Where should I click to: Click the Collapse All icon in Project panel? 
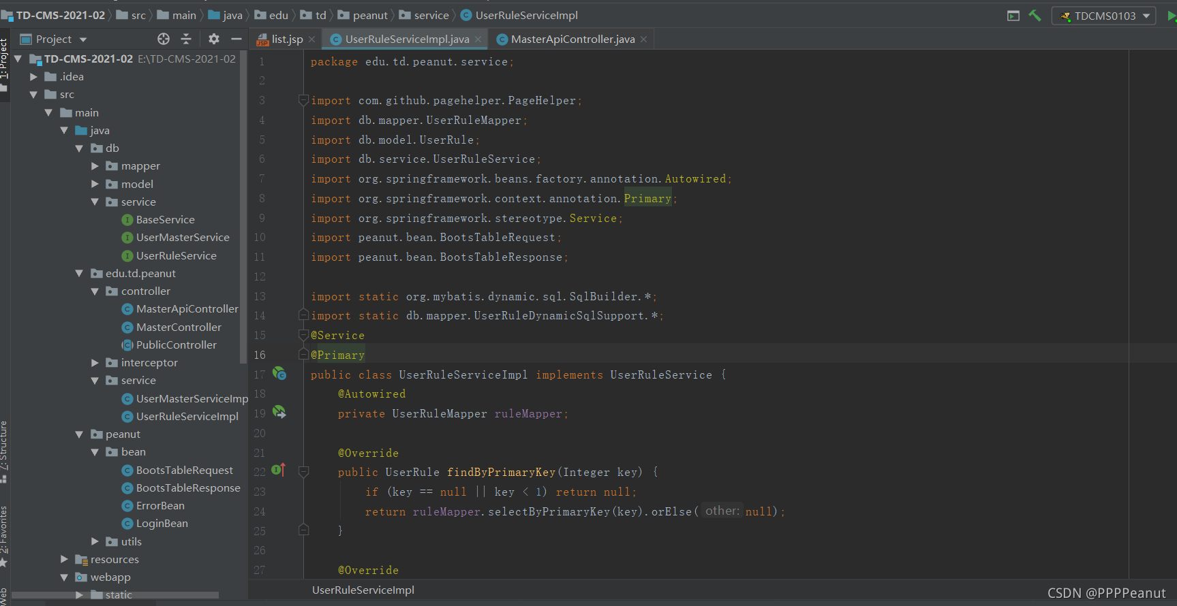pos(186,39)
